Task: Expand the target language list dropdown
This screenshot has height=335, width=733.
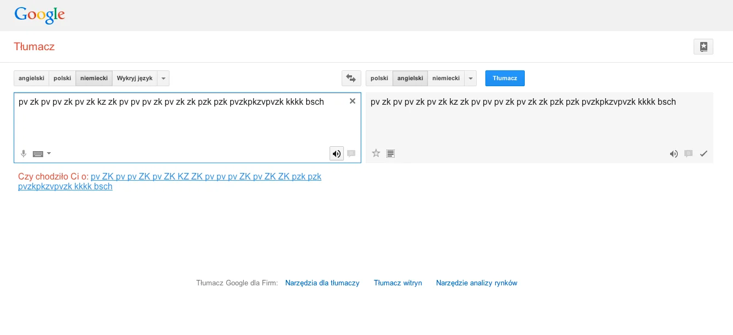Action: click(471, 78)
